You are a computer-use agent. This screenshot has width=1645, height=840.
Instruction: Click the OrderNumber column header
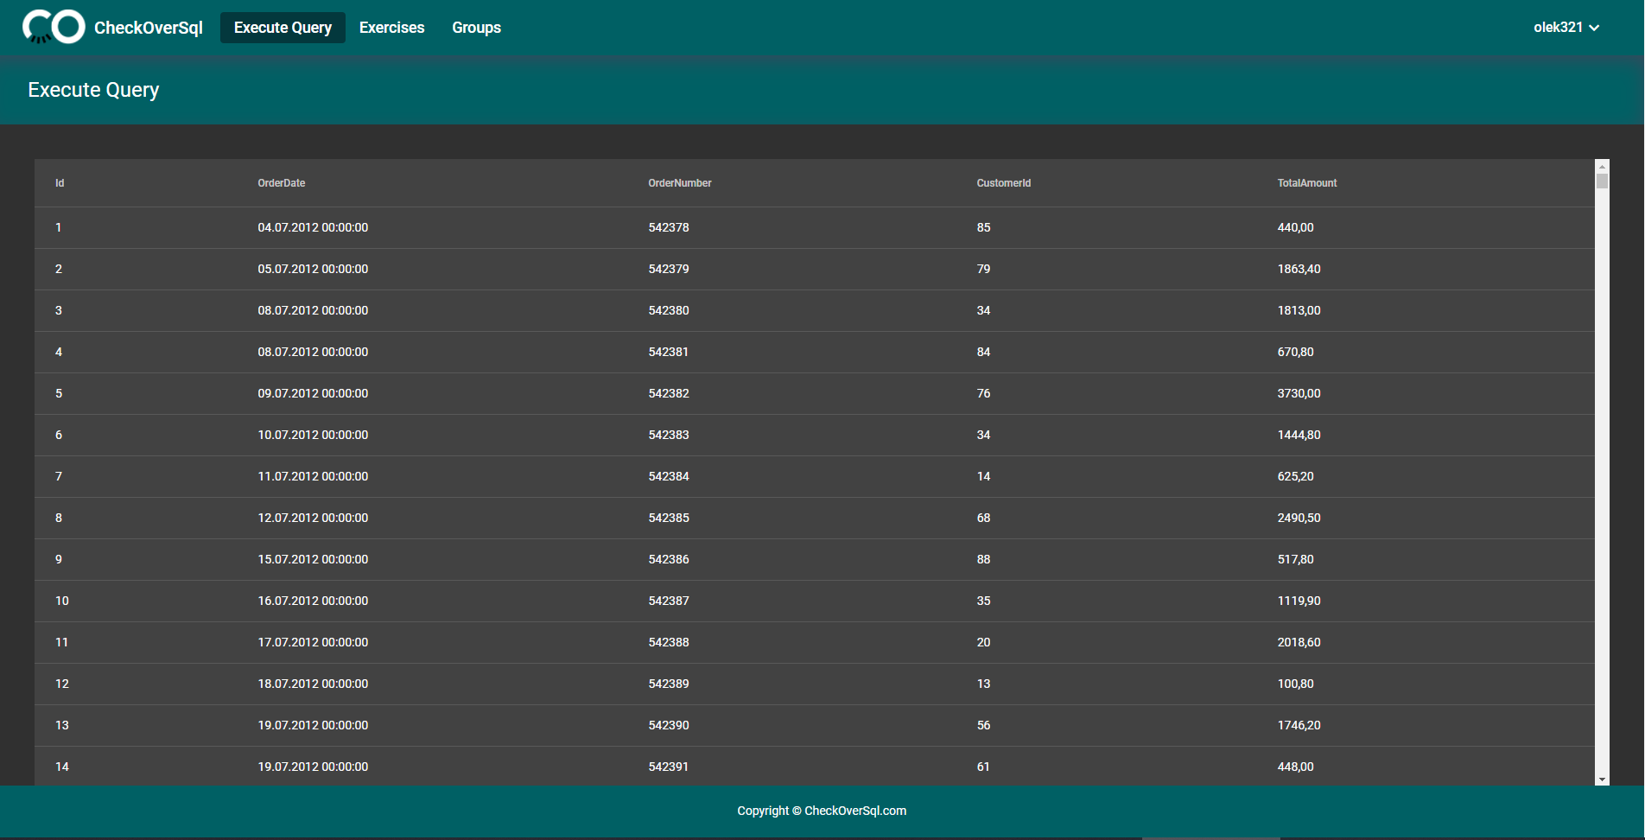click(680, 183)
